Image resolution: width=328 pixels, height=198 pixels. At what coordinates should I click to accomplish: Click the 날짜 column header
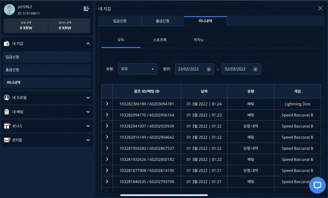(x=204, y=91)
